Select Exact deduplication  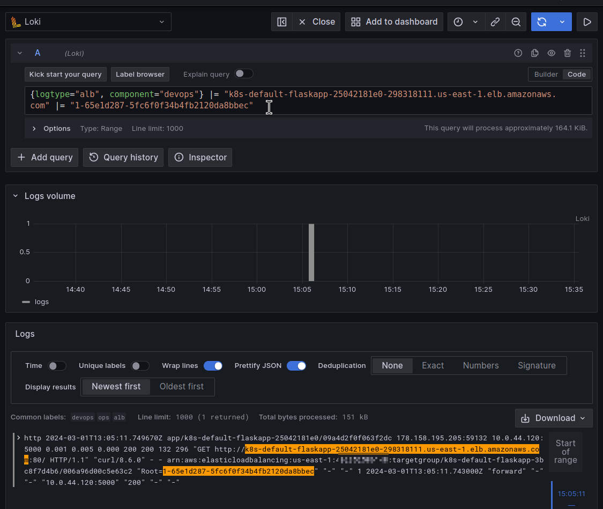[x=433, y=365]
